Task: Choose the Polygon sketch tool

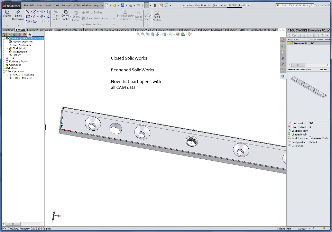Action: click(35, 21)
